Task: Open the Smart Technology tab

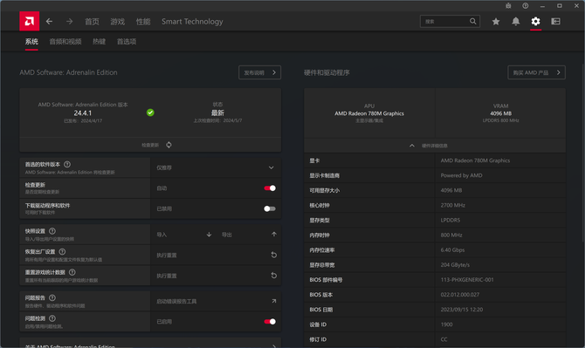Action: click(192, 22)
